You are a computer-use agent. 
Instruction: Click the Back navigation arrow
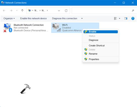pyautogui.click(x=4, y=10)
